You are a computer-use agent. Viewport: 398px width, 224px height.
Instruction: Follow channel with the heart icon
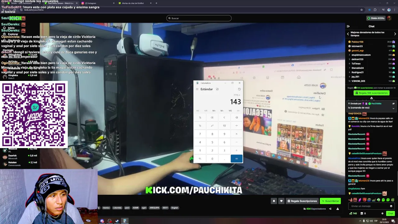(x=281, y=201)
